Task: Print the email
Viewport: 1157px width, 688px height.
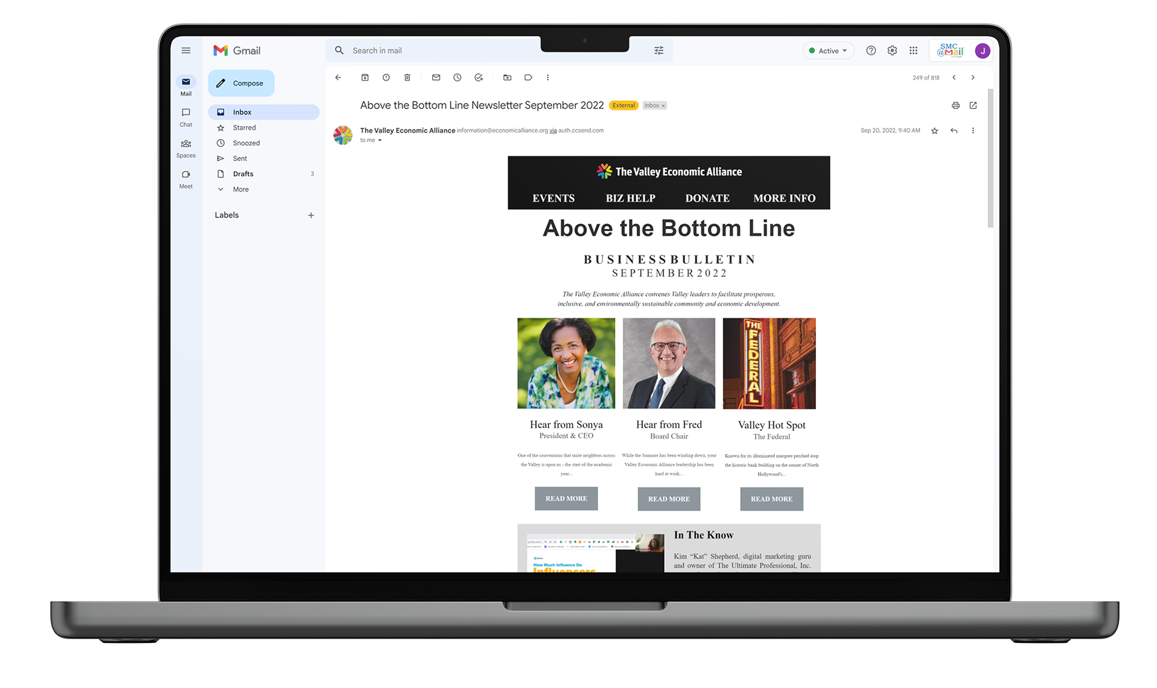Action: coord(956,105)
